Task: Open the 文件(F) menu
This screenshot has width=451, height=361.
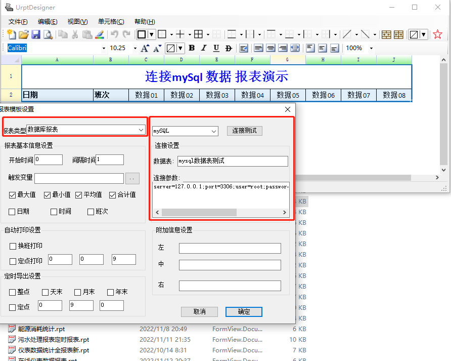Action: coord(18,22)
